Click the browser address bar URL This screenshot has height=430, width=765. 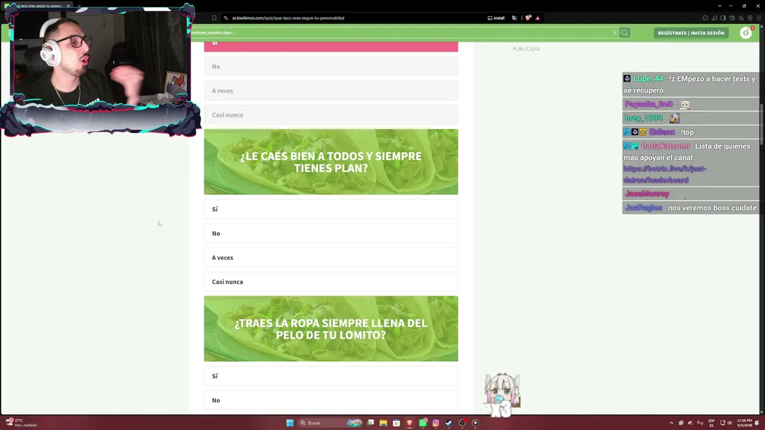pyautogui.click(x=288, y=18)
